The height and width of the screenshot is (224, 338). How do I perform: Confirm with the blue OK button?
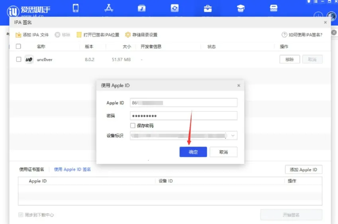point(193,152)
